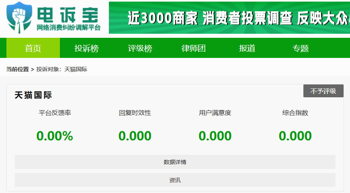The width and height of the screenshot is (350, 193).
Task: Click the 网络消费纠纷调解平台 tagline
Action: (69, 28)
